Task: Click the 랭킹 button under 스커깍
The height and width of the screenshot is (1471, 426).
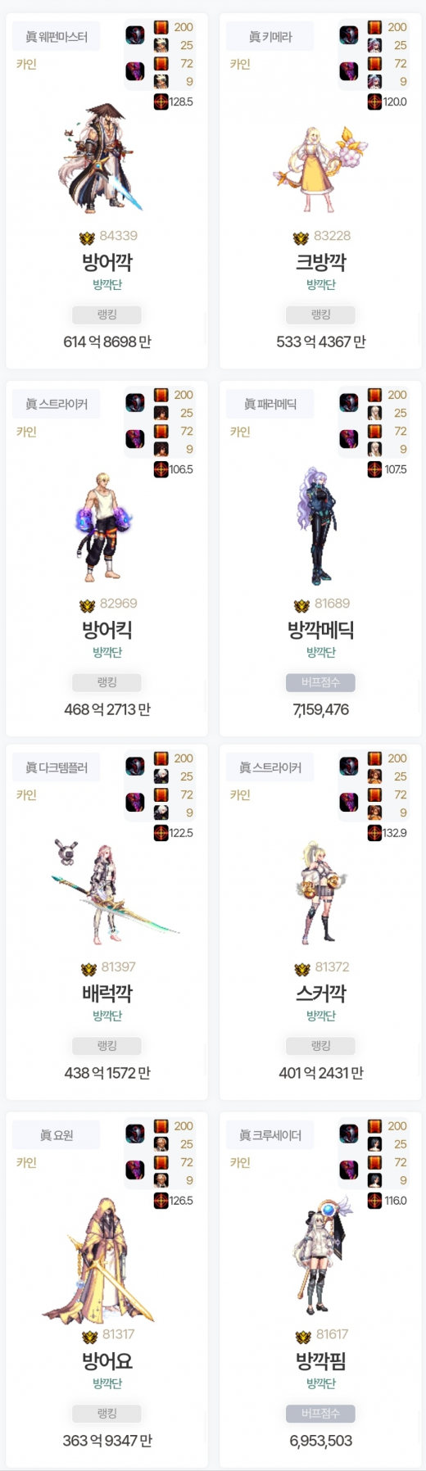Action: click(x=320, y=1046)
